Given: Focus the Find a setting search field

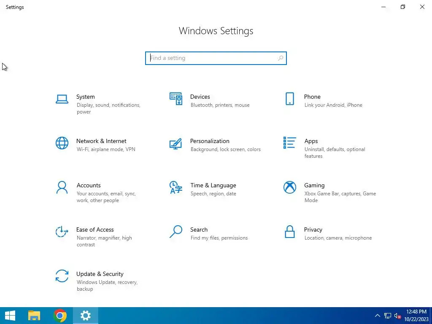Looking at the screenshot, I should coord(216,58).
